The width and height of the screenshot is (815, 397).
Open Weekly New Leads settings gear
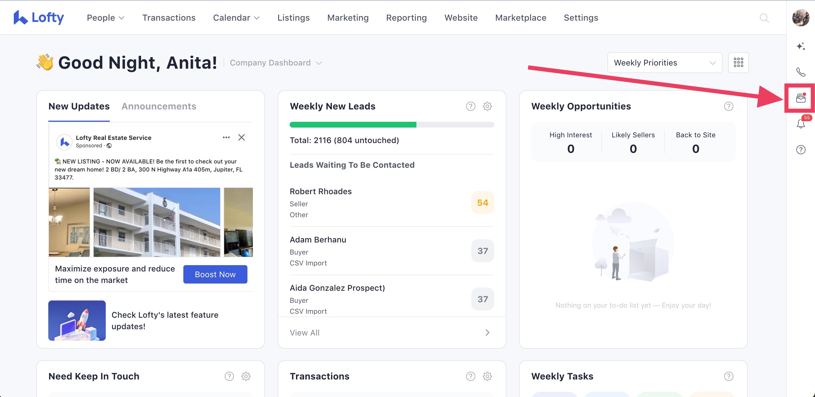coord(487,106)
